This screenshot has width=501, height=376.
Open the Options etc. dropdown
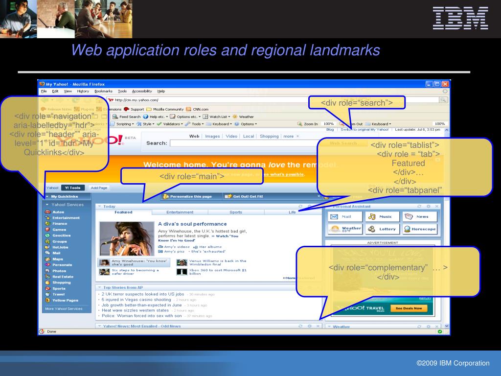point(185,117)
